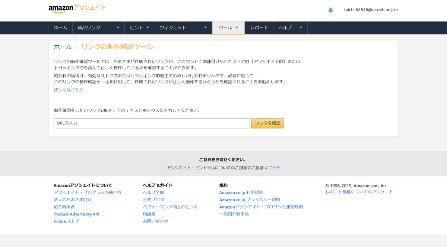Click the Amazon アソシエイト logo
Viewport: 447px width, 247px height.
pyautogui.click(x=77, y=9)
